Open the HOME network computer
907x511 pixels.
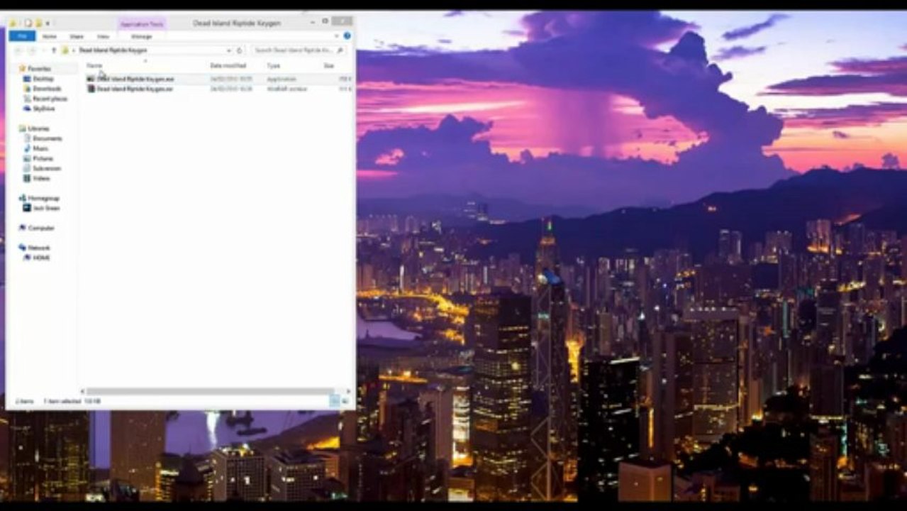(x=41, y=258)
